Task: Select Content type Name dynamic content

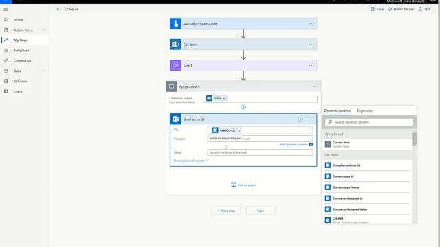Action: point(367,187)
